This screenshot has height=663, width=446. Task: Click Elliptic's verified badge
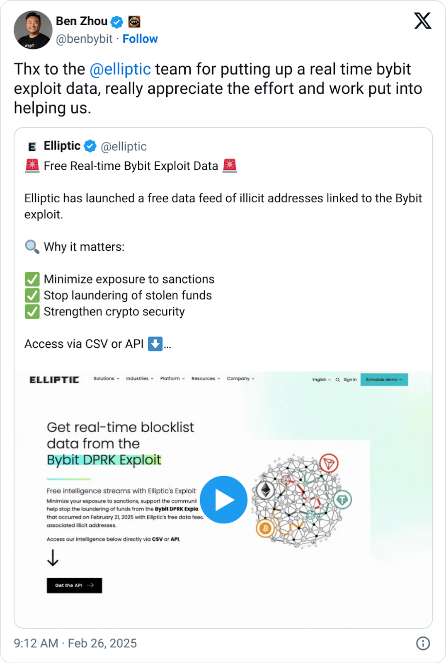point(90,146)
